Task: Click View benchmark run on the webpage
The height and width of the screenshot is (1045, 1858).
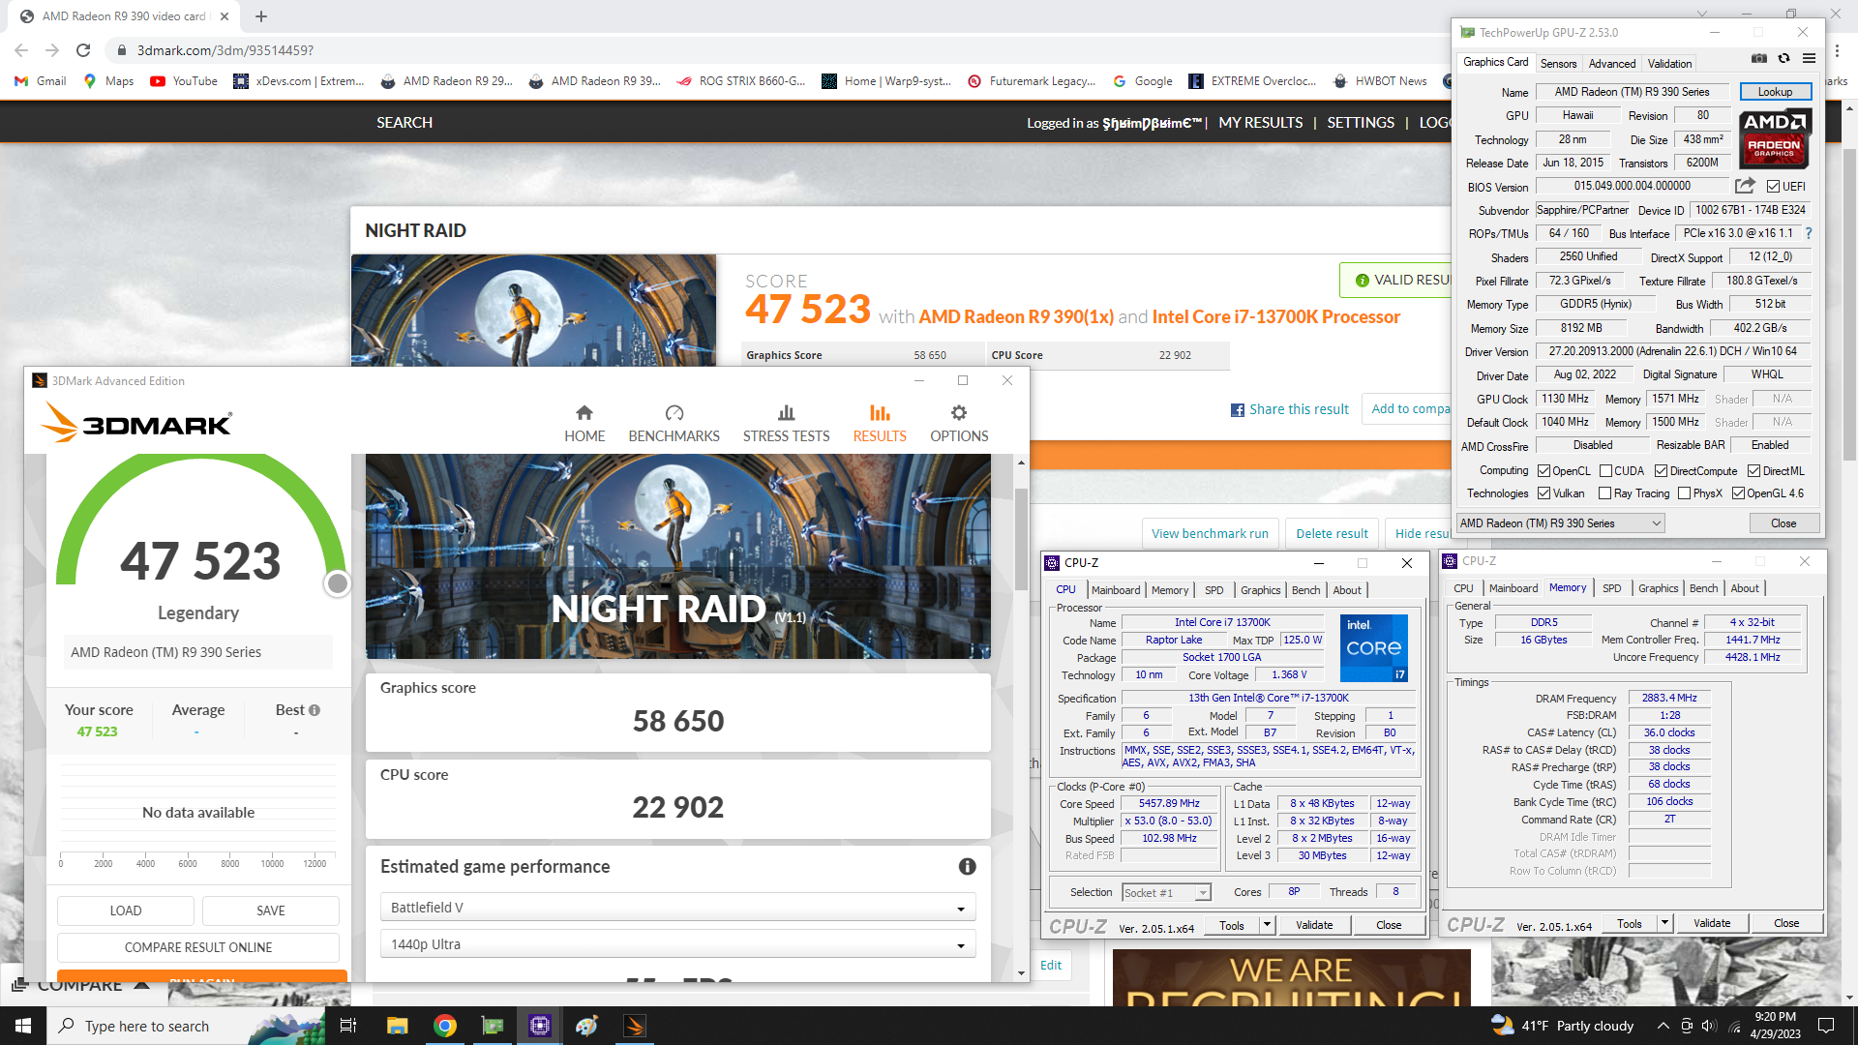Action: [x=1210, y=533]
